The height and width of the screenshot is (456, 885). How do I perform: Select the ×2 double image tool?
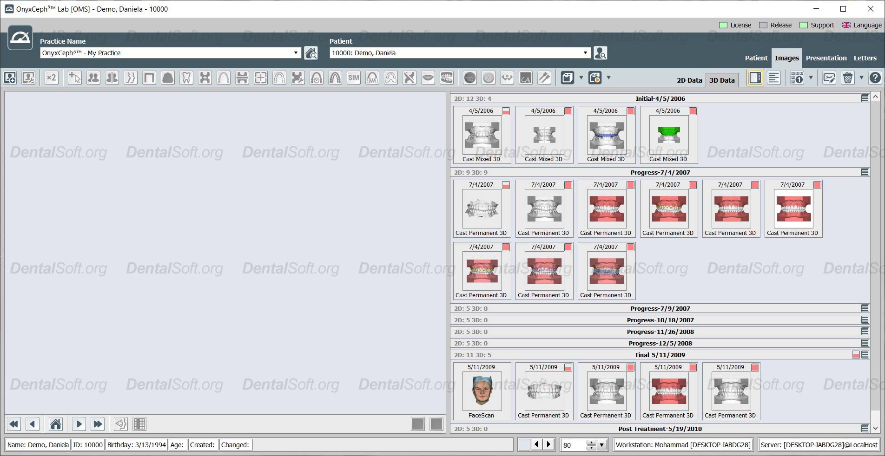tap(51, 78)
